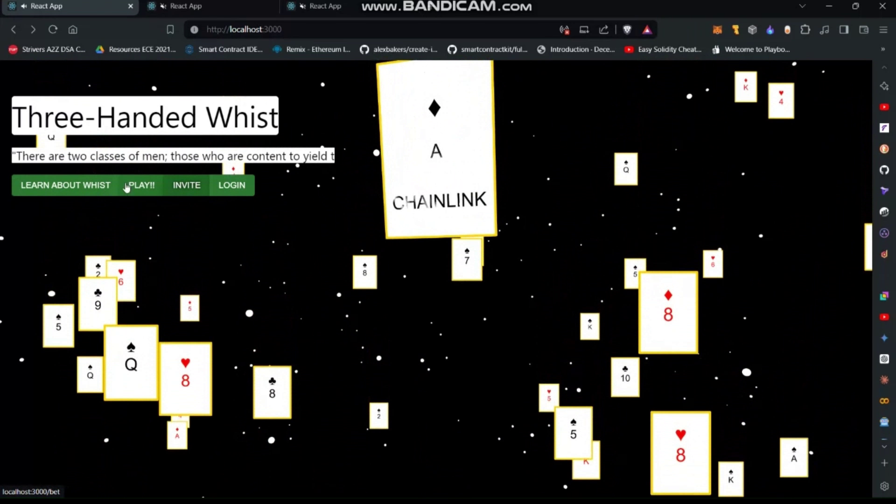The width and height of the screenshot is (896, 504).
Task: Open the Brave Wallet icon
Action: click(864, 30)
